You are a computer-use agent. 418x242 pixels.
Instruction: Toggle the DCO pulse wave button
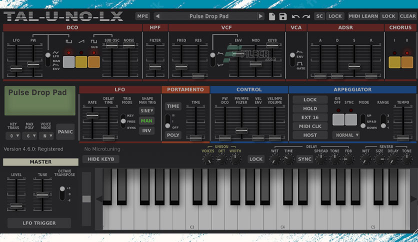click(x=68, y=62)
